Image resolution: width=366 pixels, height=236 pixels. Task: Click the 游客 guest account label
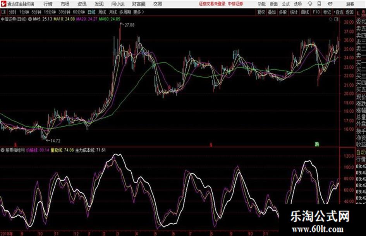coord(350,4)
